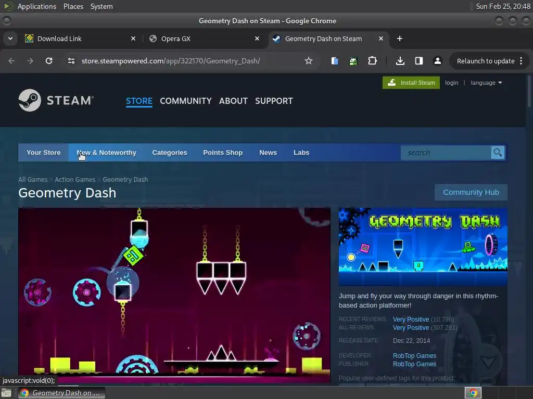Open the System menu

tap(101, 6)
